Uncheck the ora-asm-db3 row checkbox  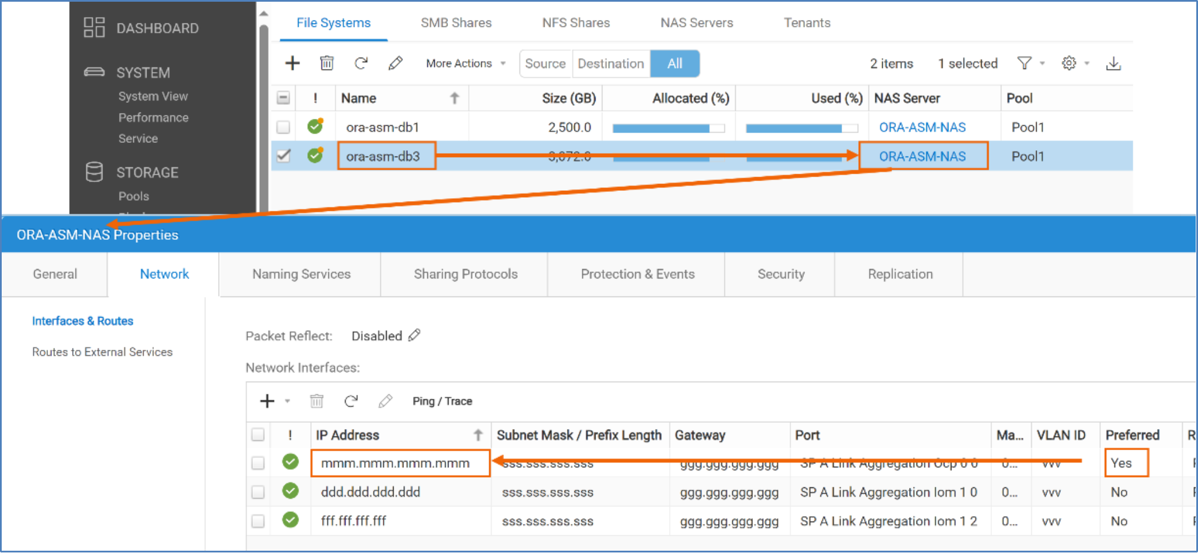click(x=283, y=156)
